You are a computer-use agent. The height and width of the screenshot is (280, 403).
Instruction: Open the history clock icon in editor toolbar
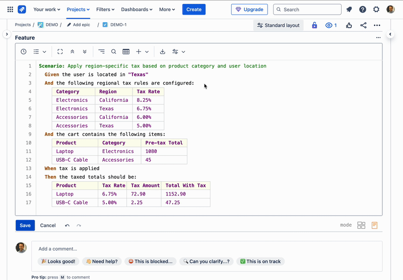tap(24, 51)
